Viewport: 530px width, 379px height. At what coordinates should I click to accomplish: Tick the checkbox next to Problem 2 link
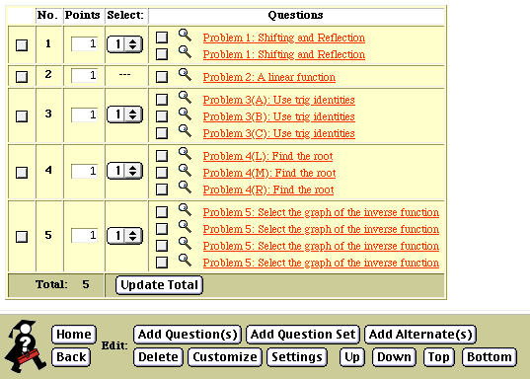162,77
